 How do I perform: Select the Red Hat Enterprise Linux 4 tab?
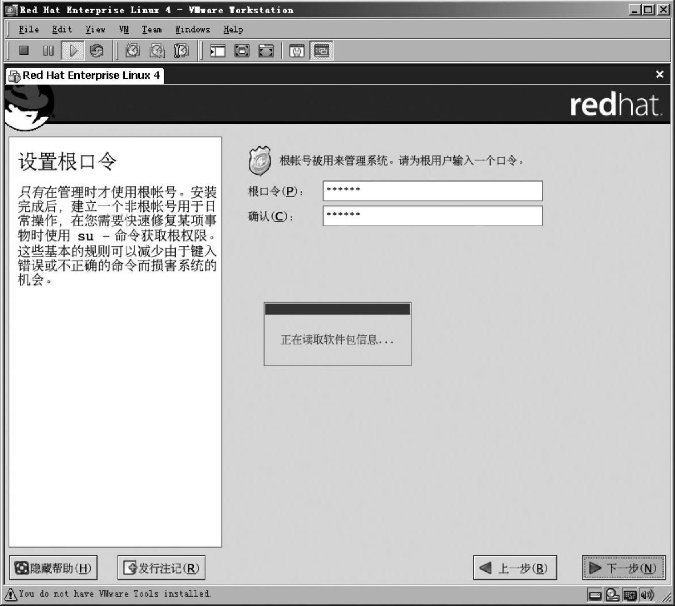click(85, 75)
